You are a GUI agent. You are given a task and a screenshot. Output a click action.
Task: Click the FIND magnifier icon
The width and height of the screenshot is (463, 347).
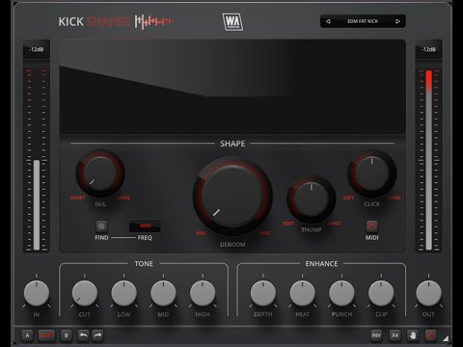pos(101,227)
